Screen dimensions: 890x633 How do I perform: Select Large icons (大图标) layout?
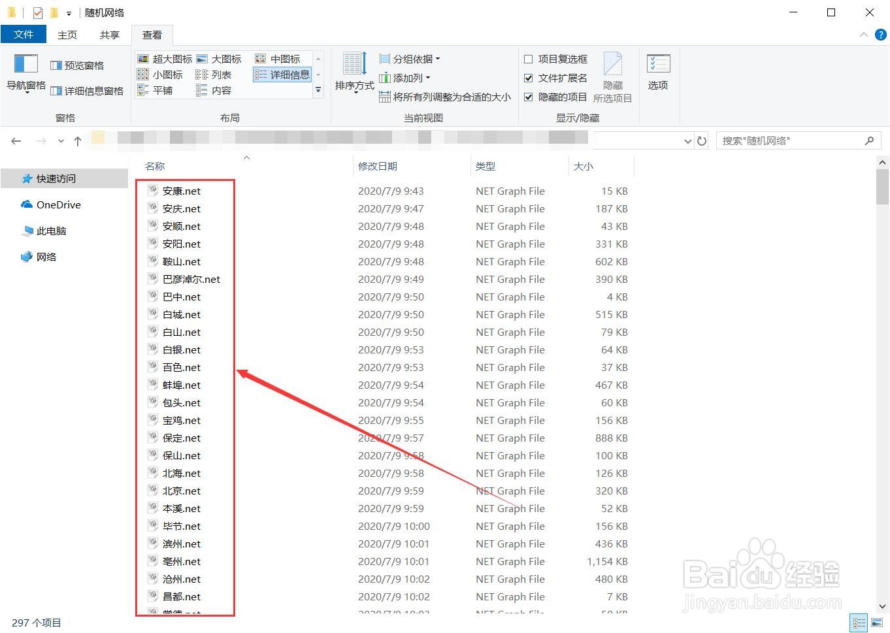coord(219,59)
